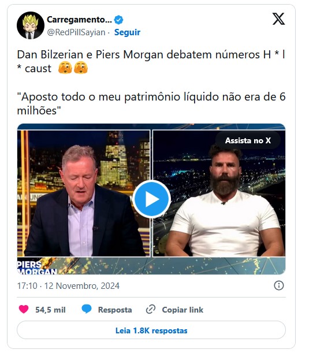
Task: Click the Piers Morgan side of the video
Action: point(84,193)
